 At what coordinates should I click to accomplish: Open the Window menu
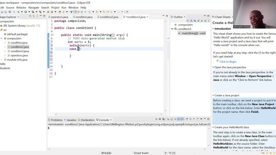click(x=73, y=8)
